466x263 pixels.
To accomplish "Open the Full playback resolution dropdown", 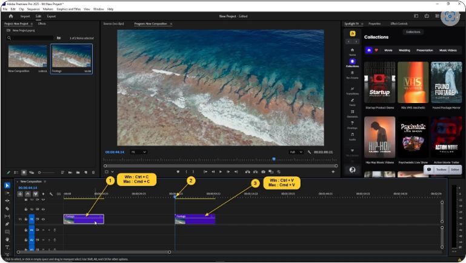I will click(296, 152).
